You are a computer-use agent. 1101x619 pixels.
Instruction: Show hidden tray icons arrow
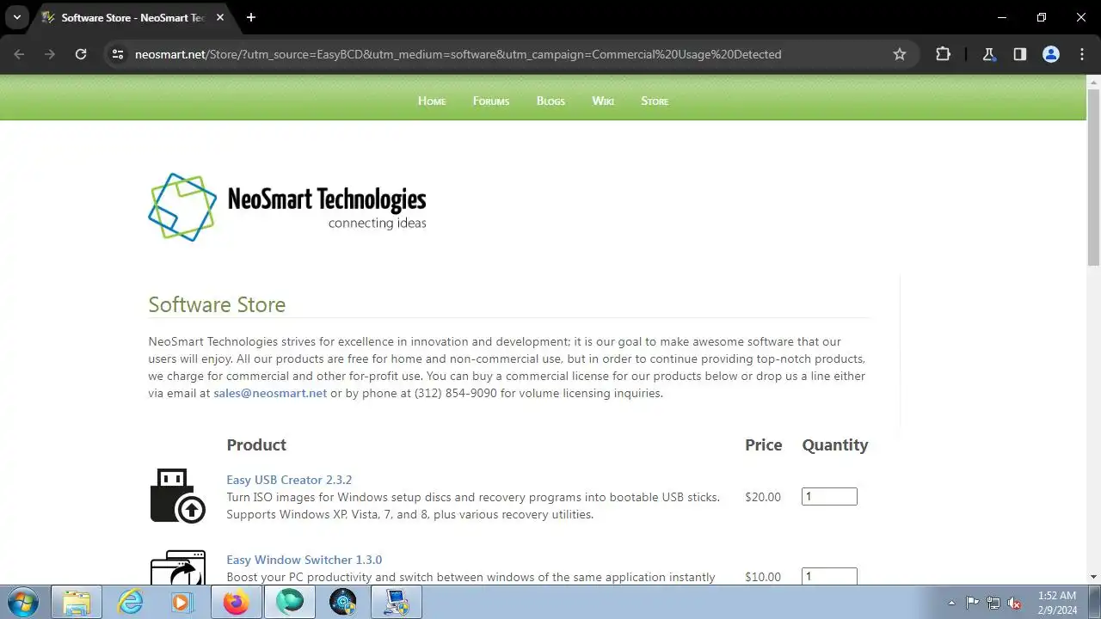(x=951, y=603)
